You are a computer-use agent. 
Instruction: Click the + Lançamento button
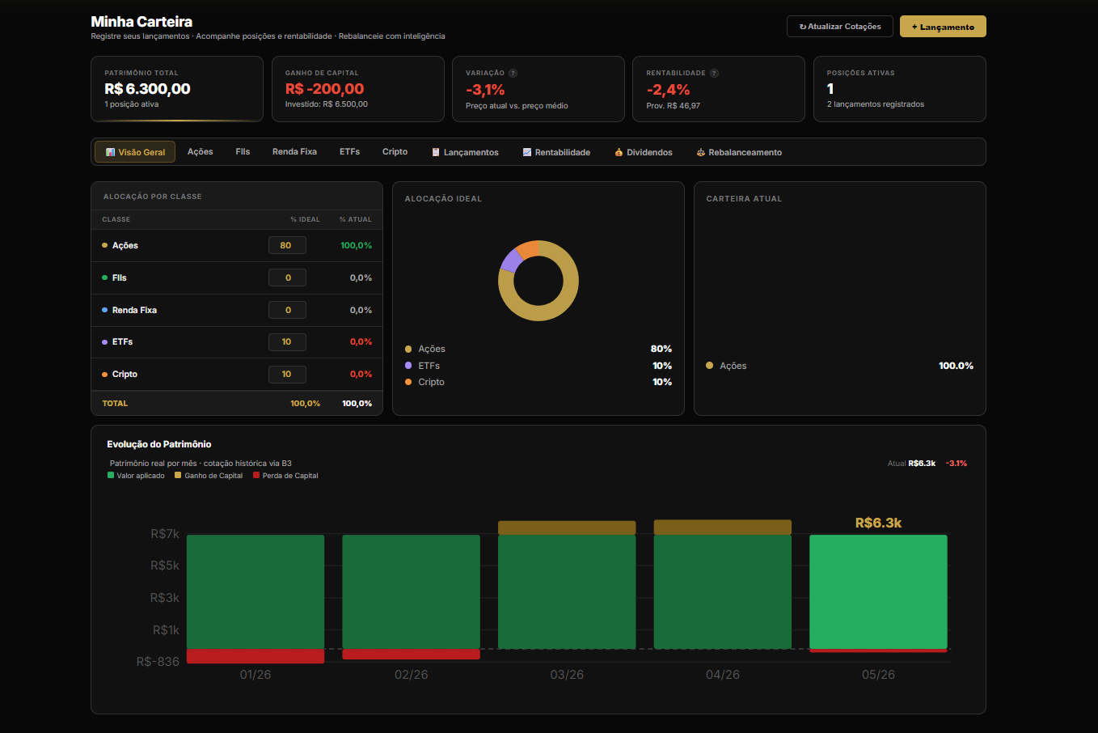(x=943, y=27)
